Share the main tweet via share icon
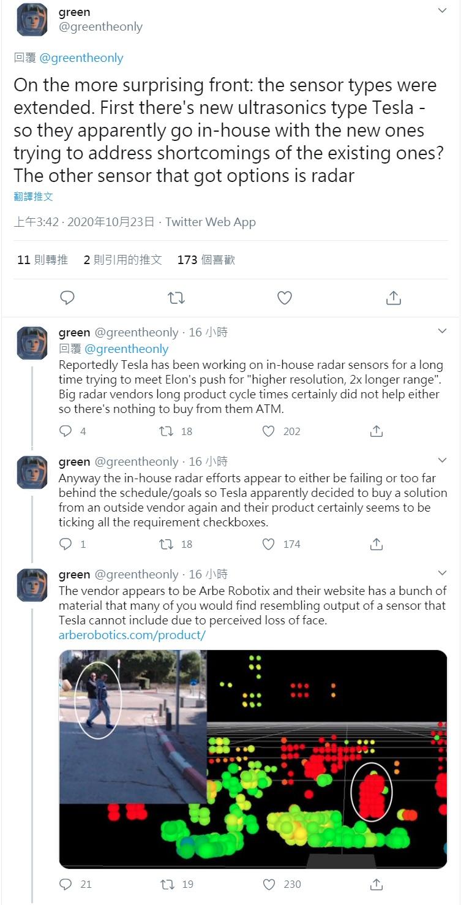 pyautogui.click(x=394, y=298)
